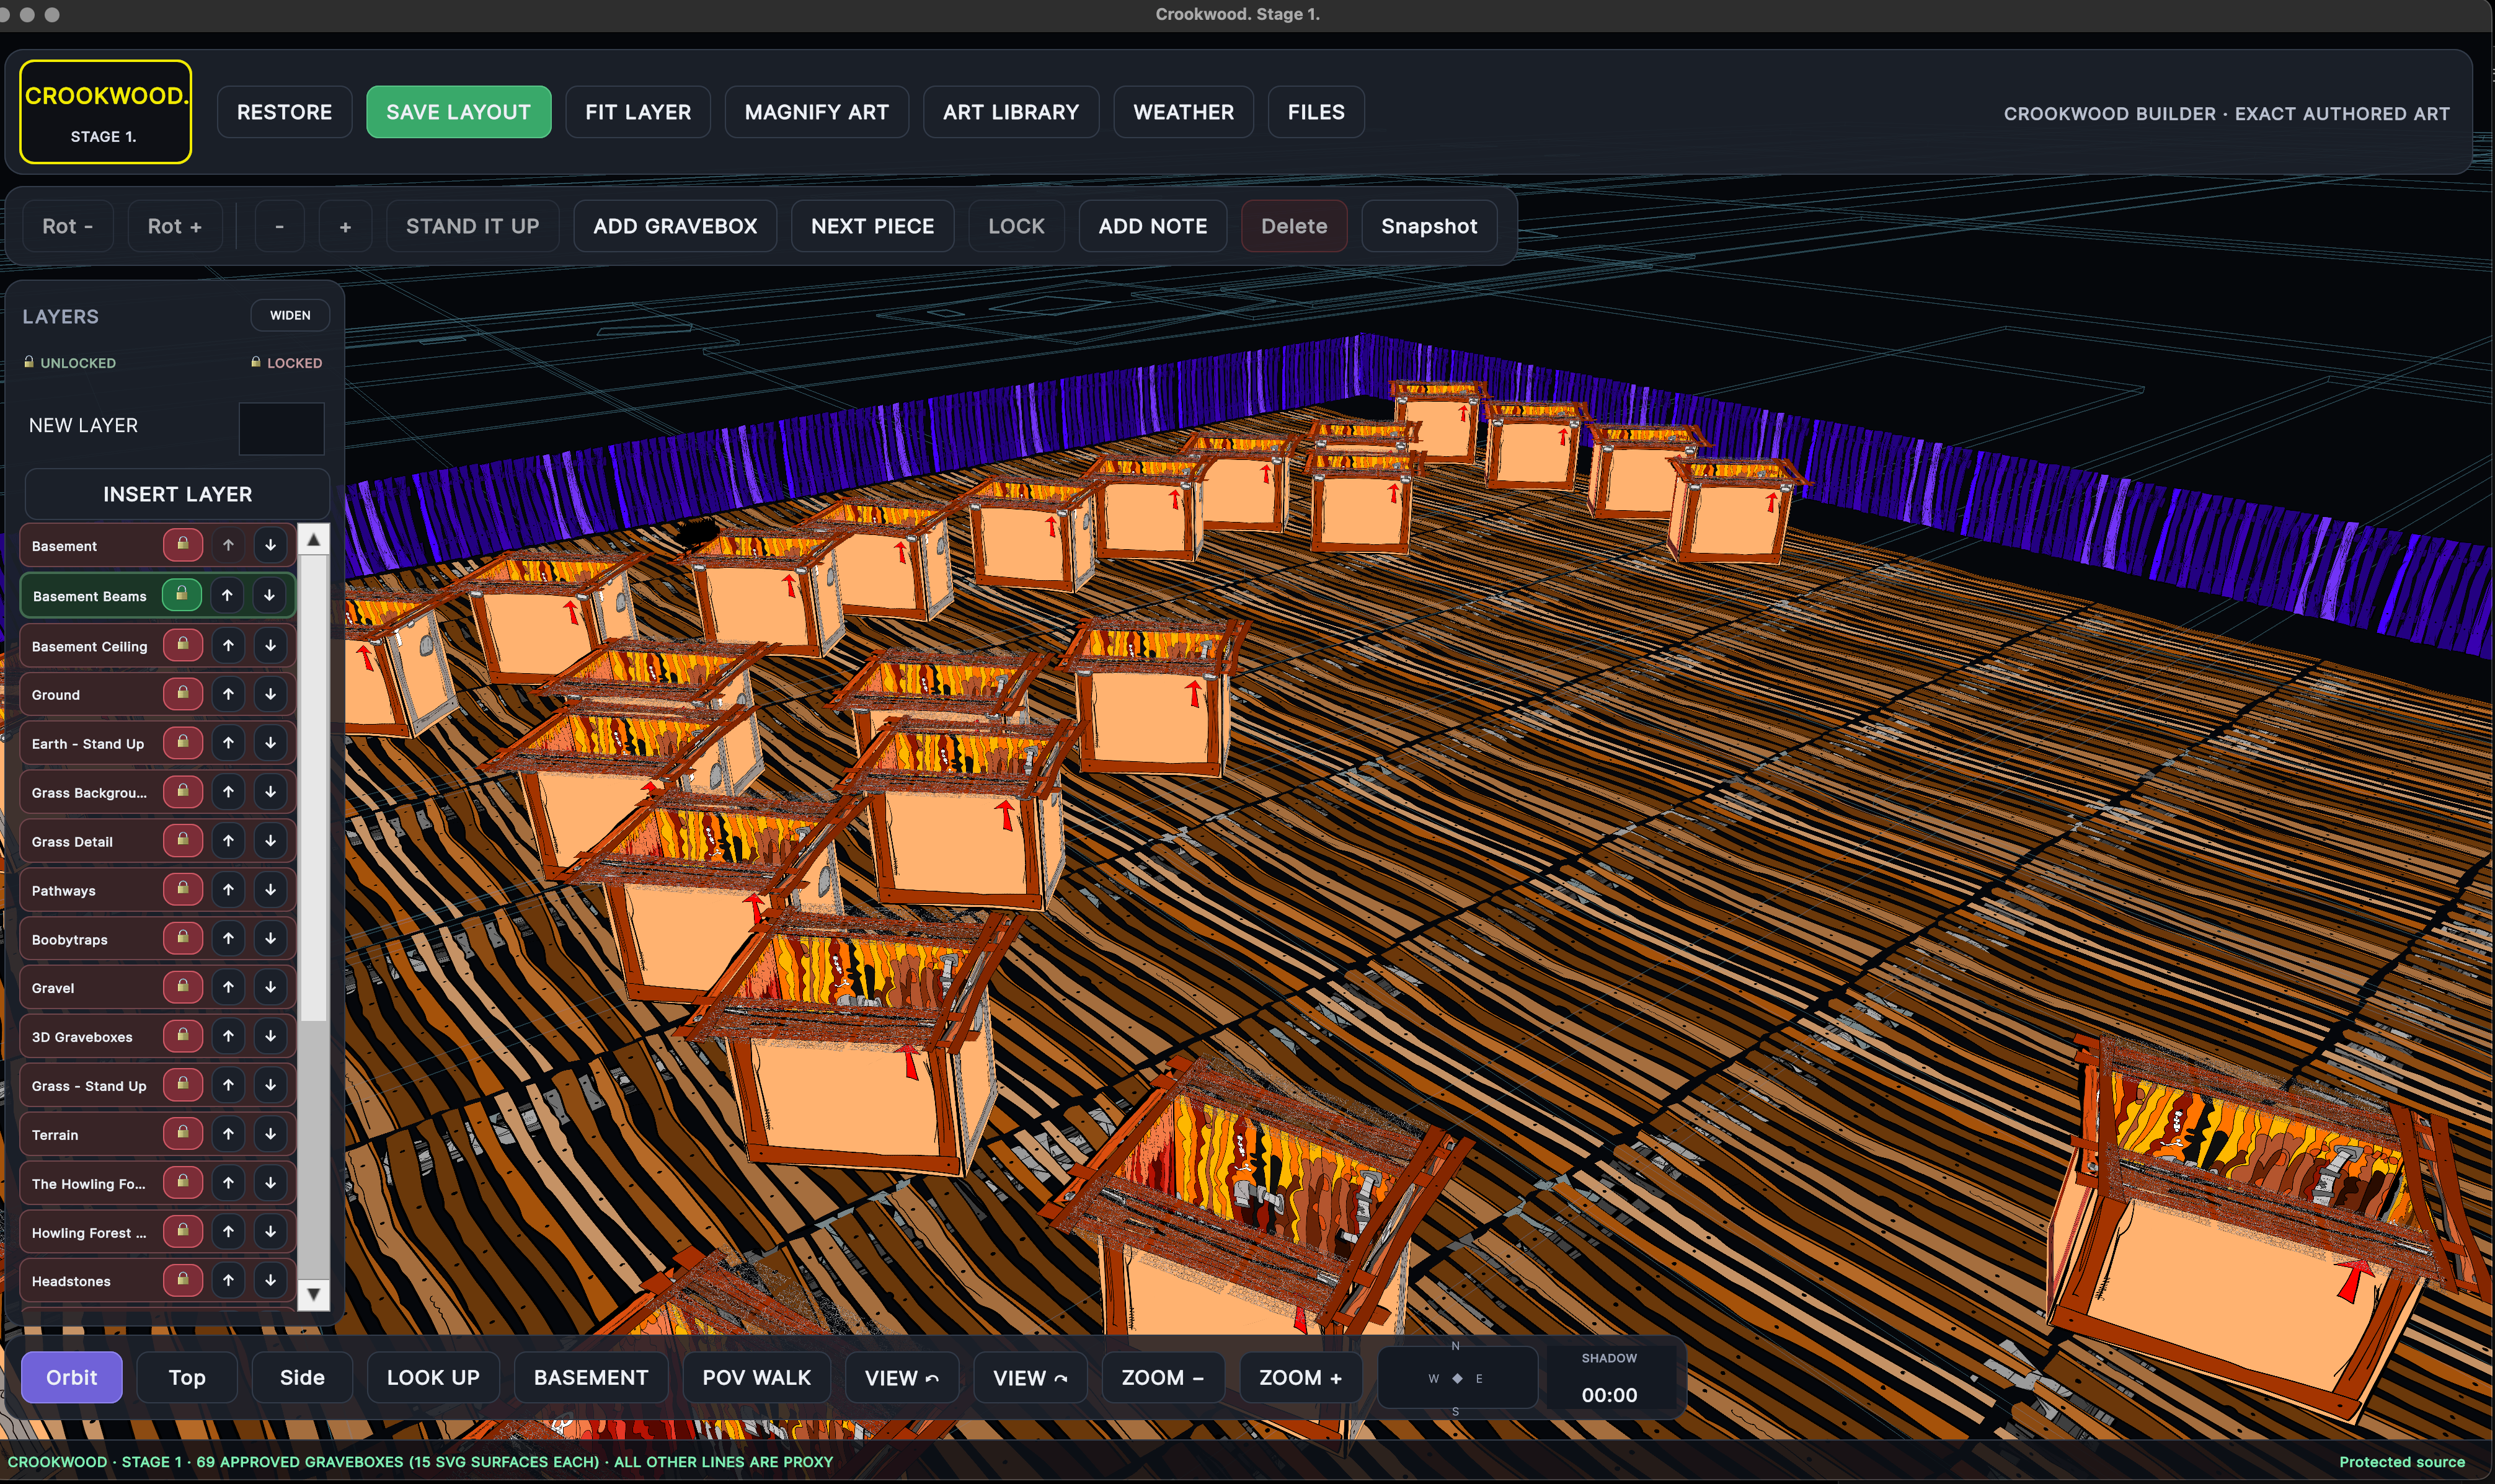Switch to Side view mode
The height and width of the screenshot is (1484, 2495).
pyautogui.click(x=302, y=1377)
